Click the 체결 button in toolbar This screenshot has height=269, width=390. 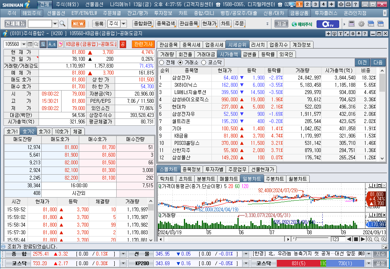[281, 24]
